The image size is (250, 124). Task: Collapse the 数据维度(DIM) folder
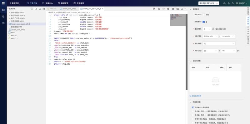click(9, 27)
